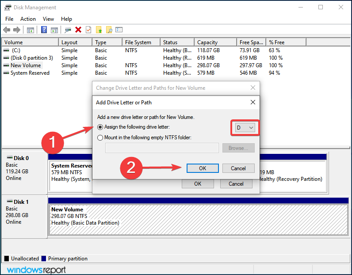
Task: Sort by the File System column header
Action: 142,42
